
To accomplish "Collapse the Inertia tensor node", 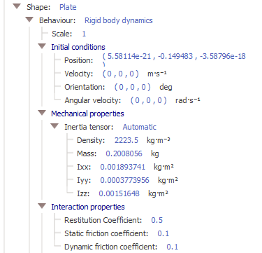I will click(54, 126).
